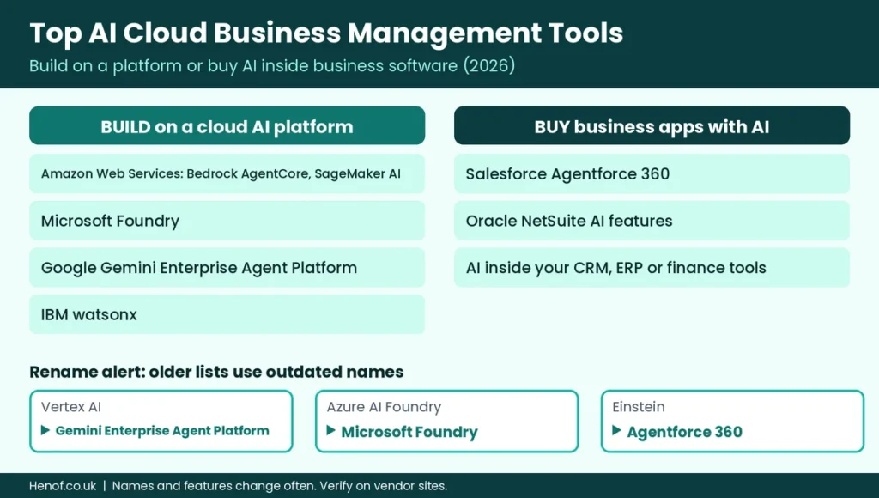Click bold 'Agentforce 360' in the rename card
879x498 pixels.
point(684,432)
